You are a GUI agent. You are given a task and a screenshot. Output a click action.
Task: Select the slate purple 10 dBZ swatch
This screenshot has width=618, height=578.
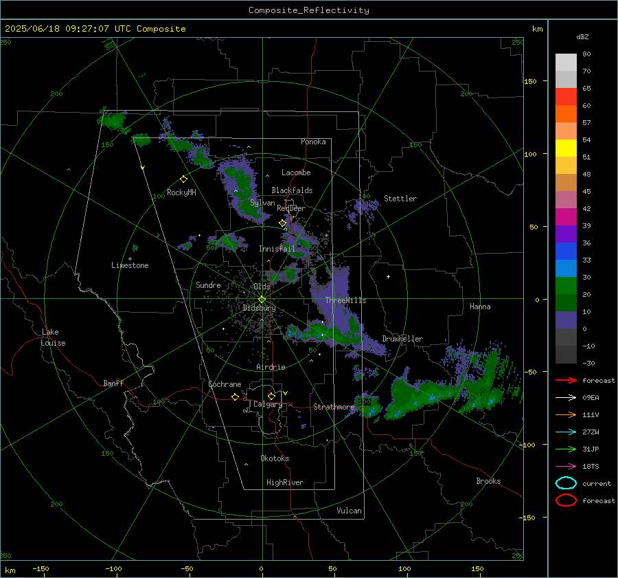point(566,320)
